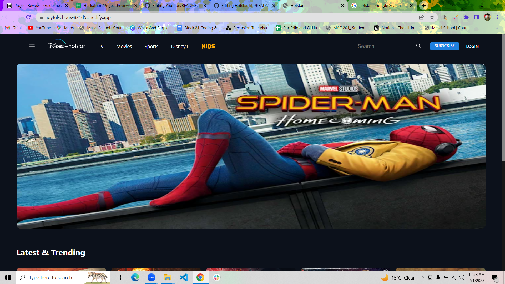Switch to Editing Hotstar-lite/README tab
Screen dimensions: 505x284
click(244, 6)
